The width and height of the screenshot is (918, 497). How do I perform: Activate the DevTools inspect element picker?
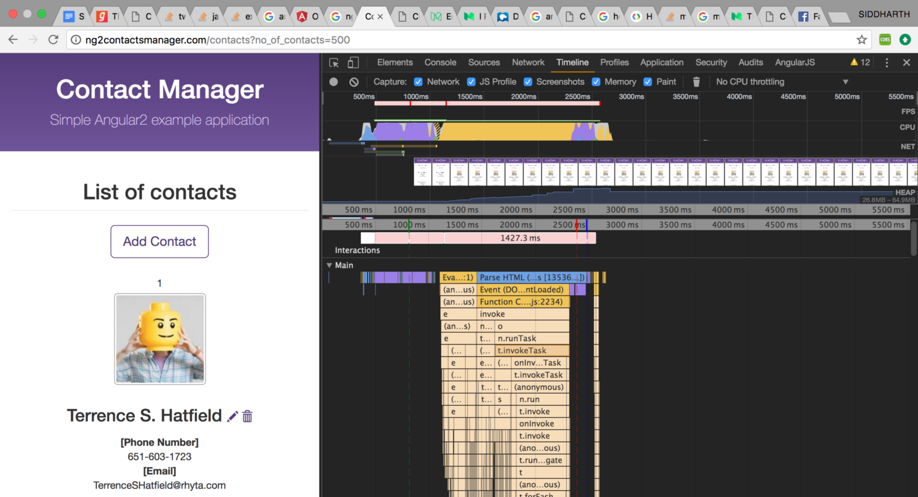click(334, 62)
